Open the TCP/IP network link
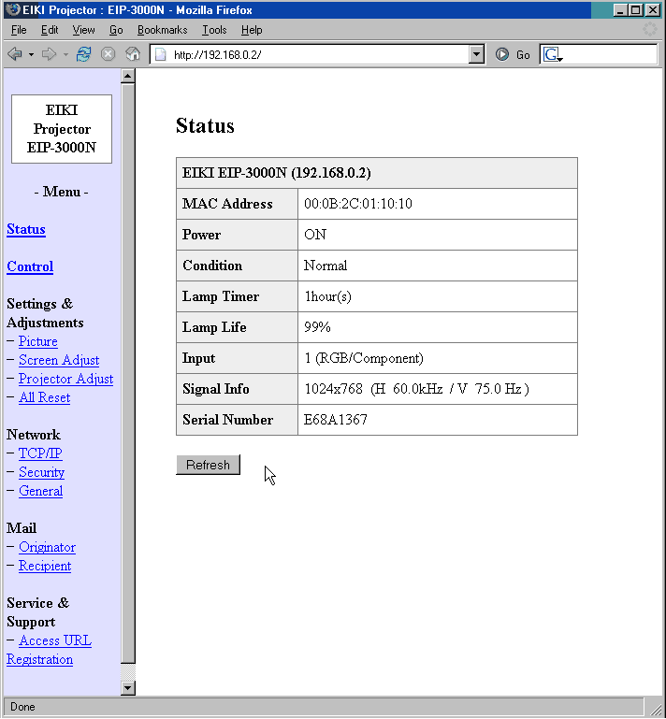 [40, 453]
